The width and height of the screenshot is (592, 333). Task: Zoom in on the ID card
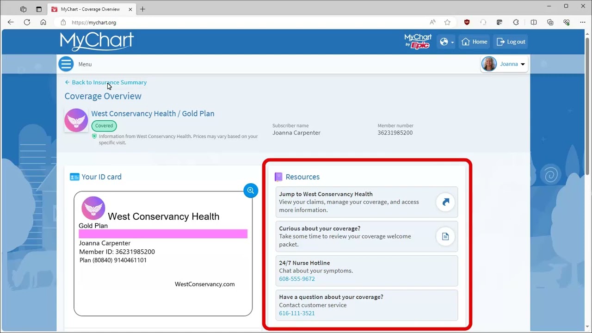[x=251, y=190]
